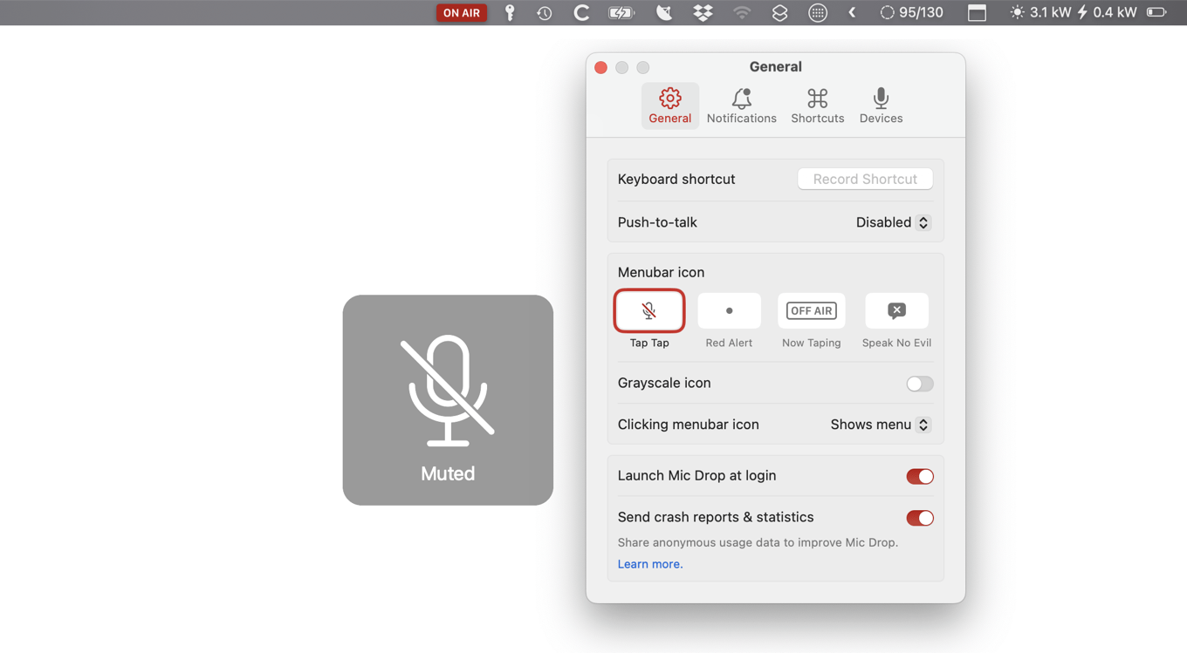1187x653 pixels.
Task: Choose the Red Alert dot icon
Action: (729, 311)
